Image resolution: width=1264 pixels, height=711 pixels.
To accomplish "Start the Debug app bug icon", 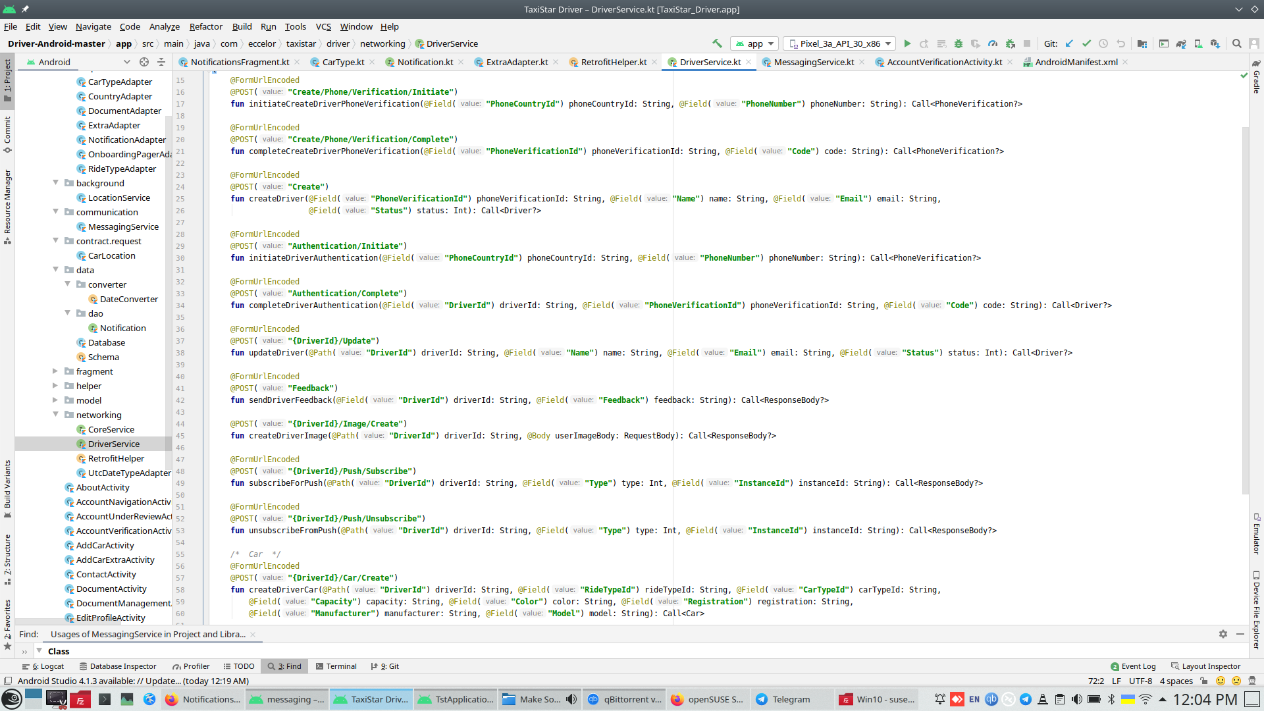I will pyautogui.click(x=959, y=43).
